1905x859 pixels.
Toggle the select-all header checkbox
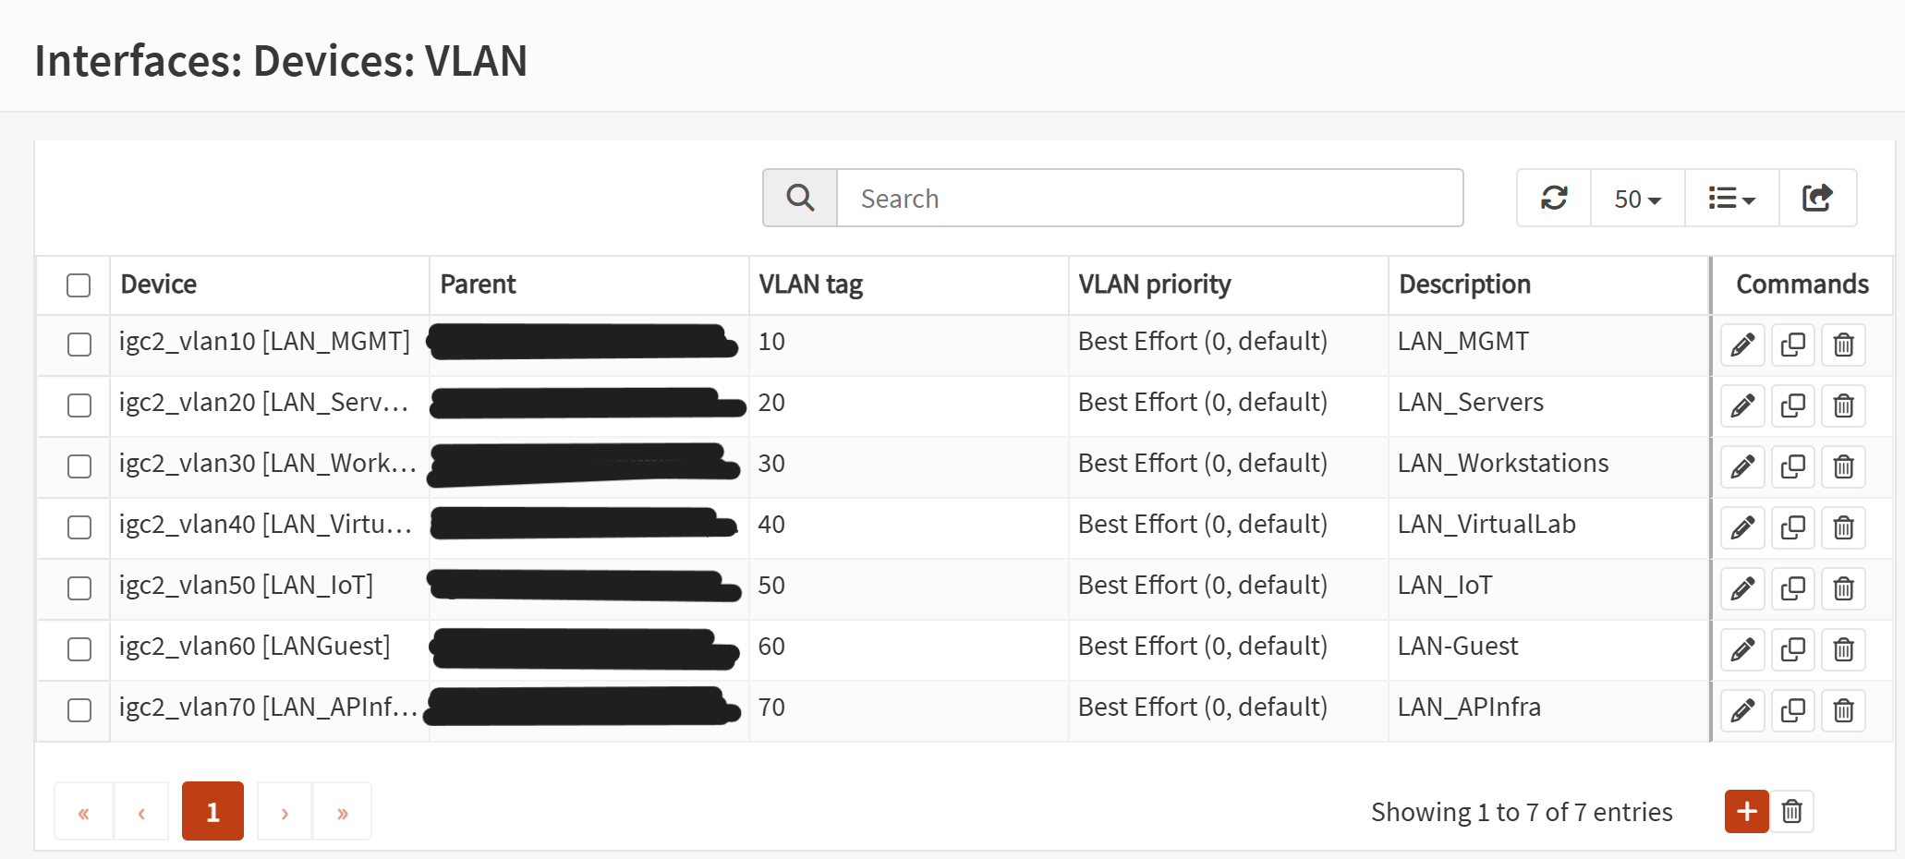tap(79, 284)
